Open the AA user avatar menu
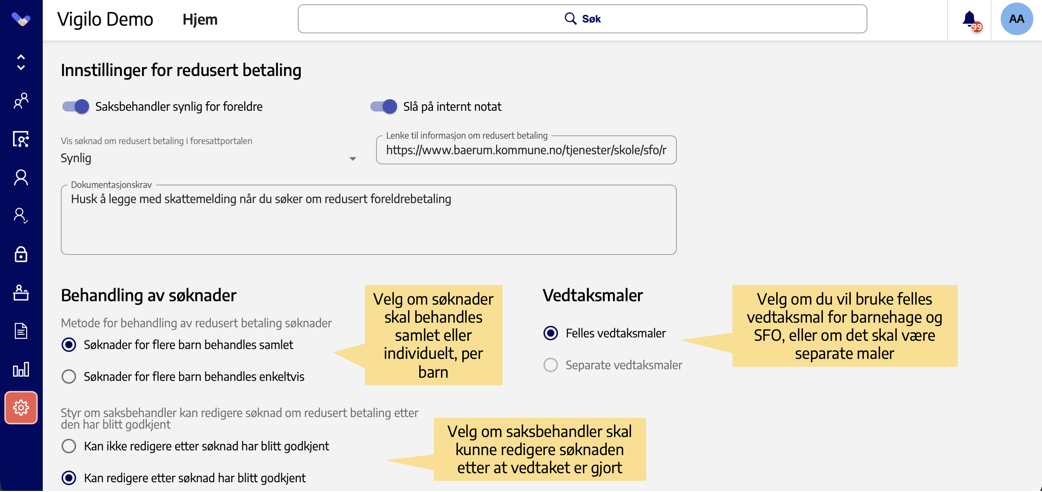This screenshot has width=1042, height=492. click(1017, 18)
